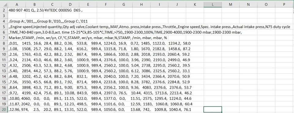Click the 'Group A:,'001' row text
294x113 pixels.
point(48,21)
